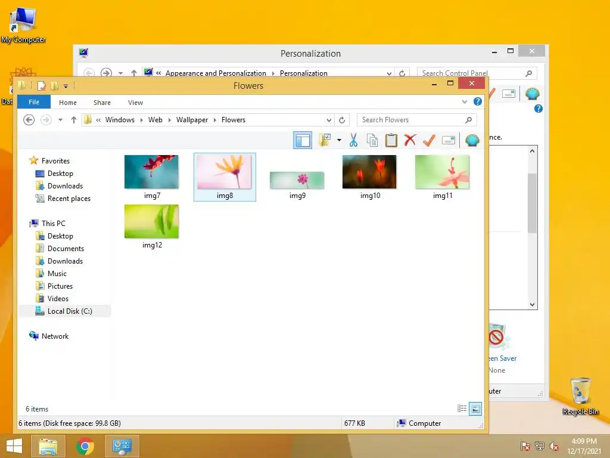Screen dimensions: 610x458
Task: Click the Personalization scrollbar down arrow
Action: (x=532, y=305)
